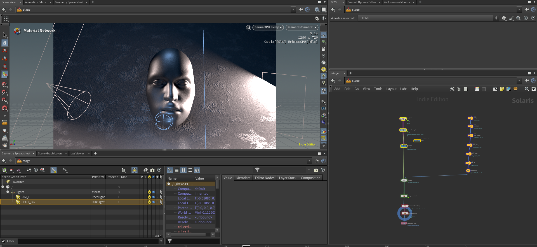Image resolution: width=537 pixels, height=247 pixels.
Task: Open the viewport display options gear
Action: pos(317,18)
